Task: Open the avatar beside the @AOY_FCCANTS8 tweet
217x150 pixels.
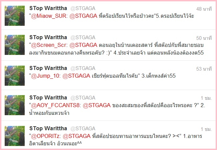Action: pos(15,105)
